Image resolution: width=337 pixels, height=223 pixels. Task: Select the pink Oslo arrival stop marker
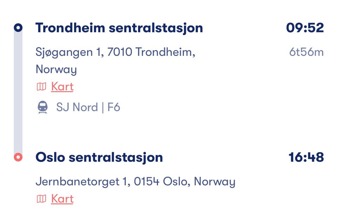18,157
